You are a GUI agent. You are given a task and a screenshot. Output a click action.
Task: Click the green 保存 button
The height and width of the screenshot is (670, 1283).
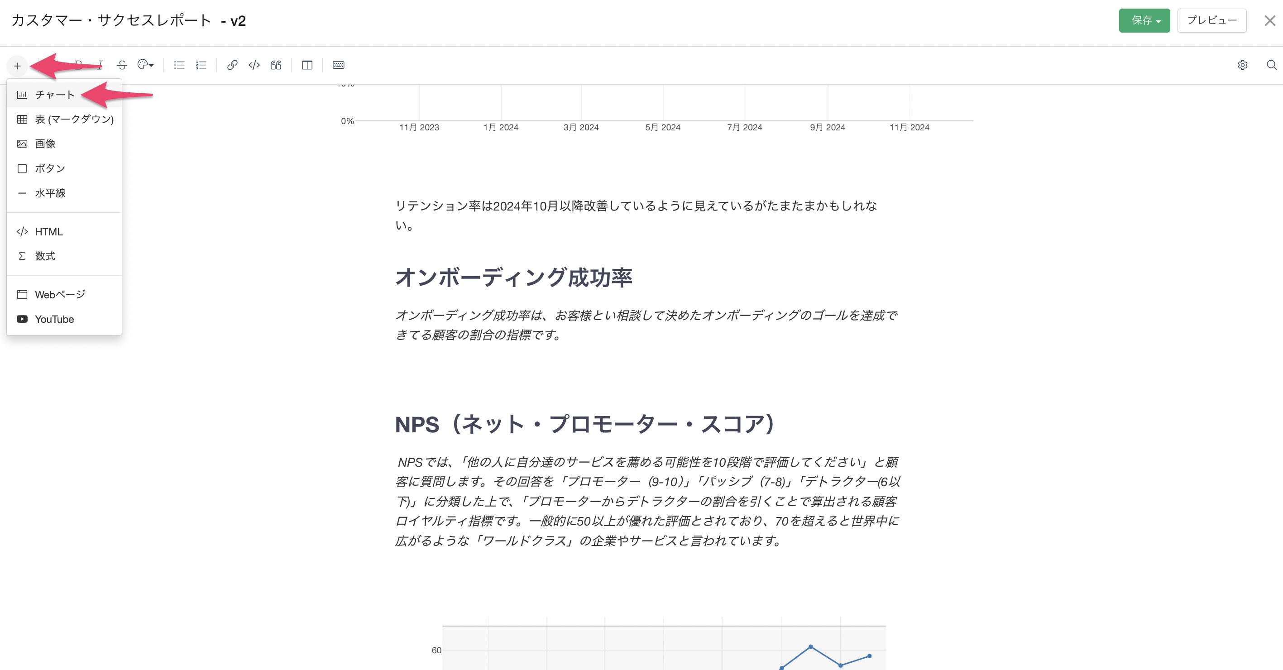pyautogui.click(x=1144, y=20)
